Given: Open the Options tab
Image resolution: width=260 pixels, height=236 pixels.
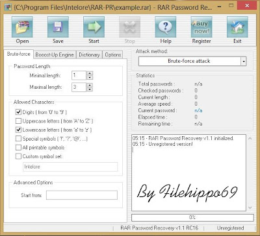Looking at the screenshot, I should click(113, 55).
